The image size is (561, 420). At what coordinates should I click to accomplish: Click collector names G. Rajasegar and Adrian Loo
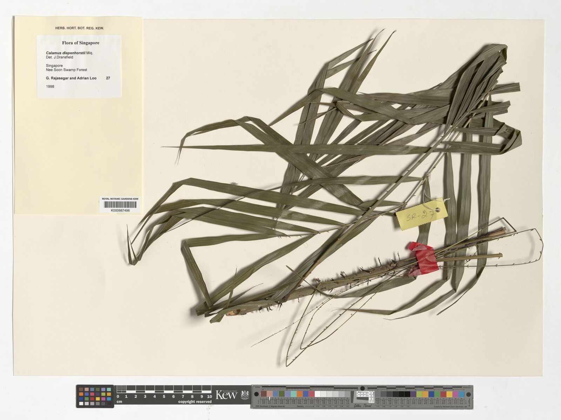coord(71,78)
